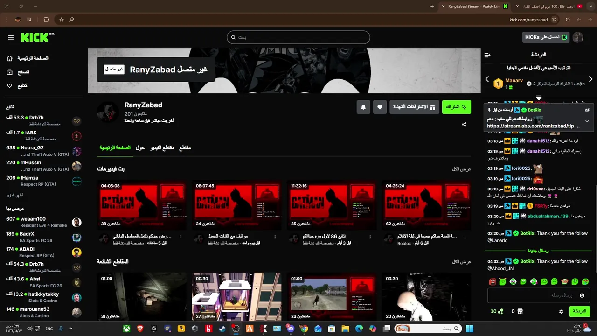Show hidden system tray icons chevron
597x336 pixels.
pos(71,329)
